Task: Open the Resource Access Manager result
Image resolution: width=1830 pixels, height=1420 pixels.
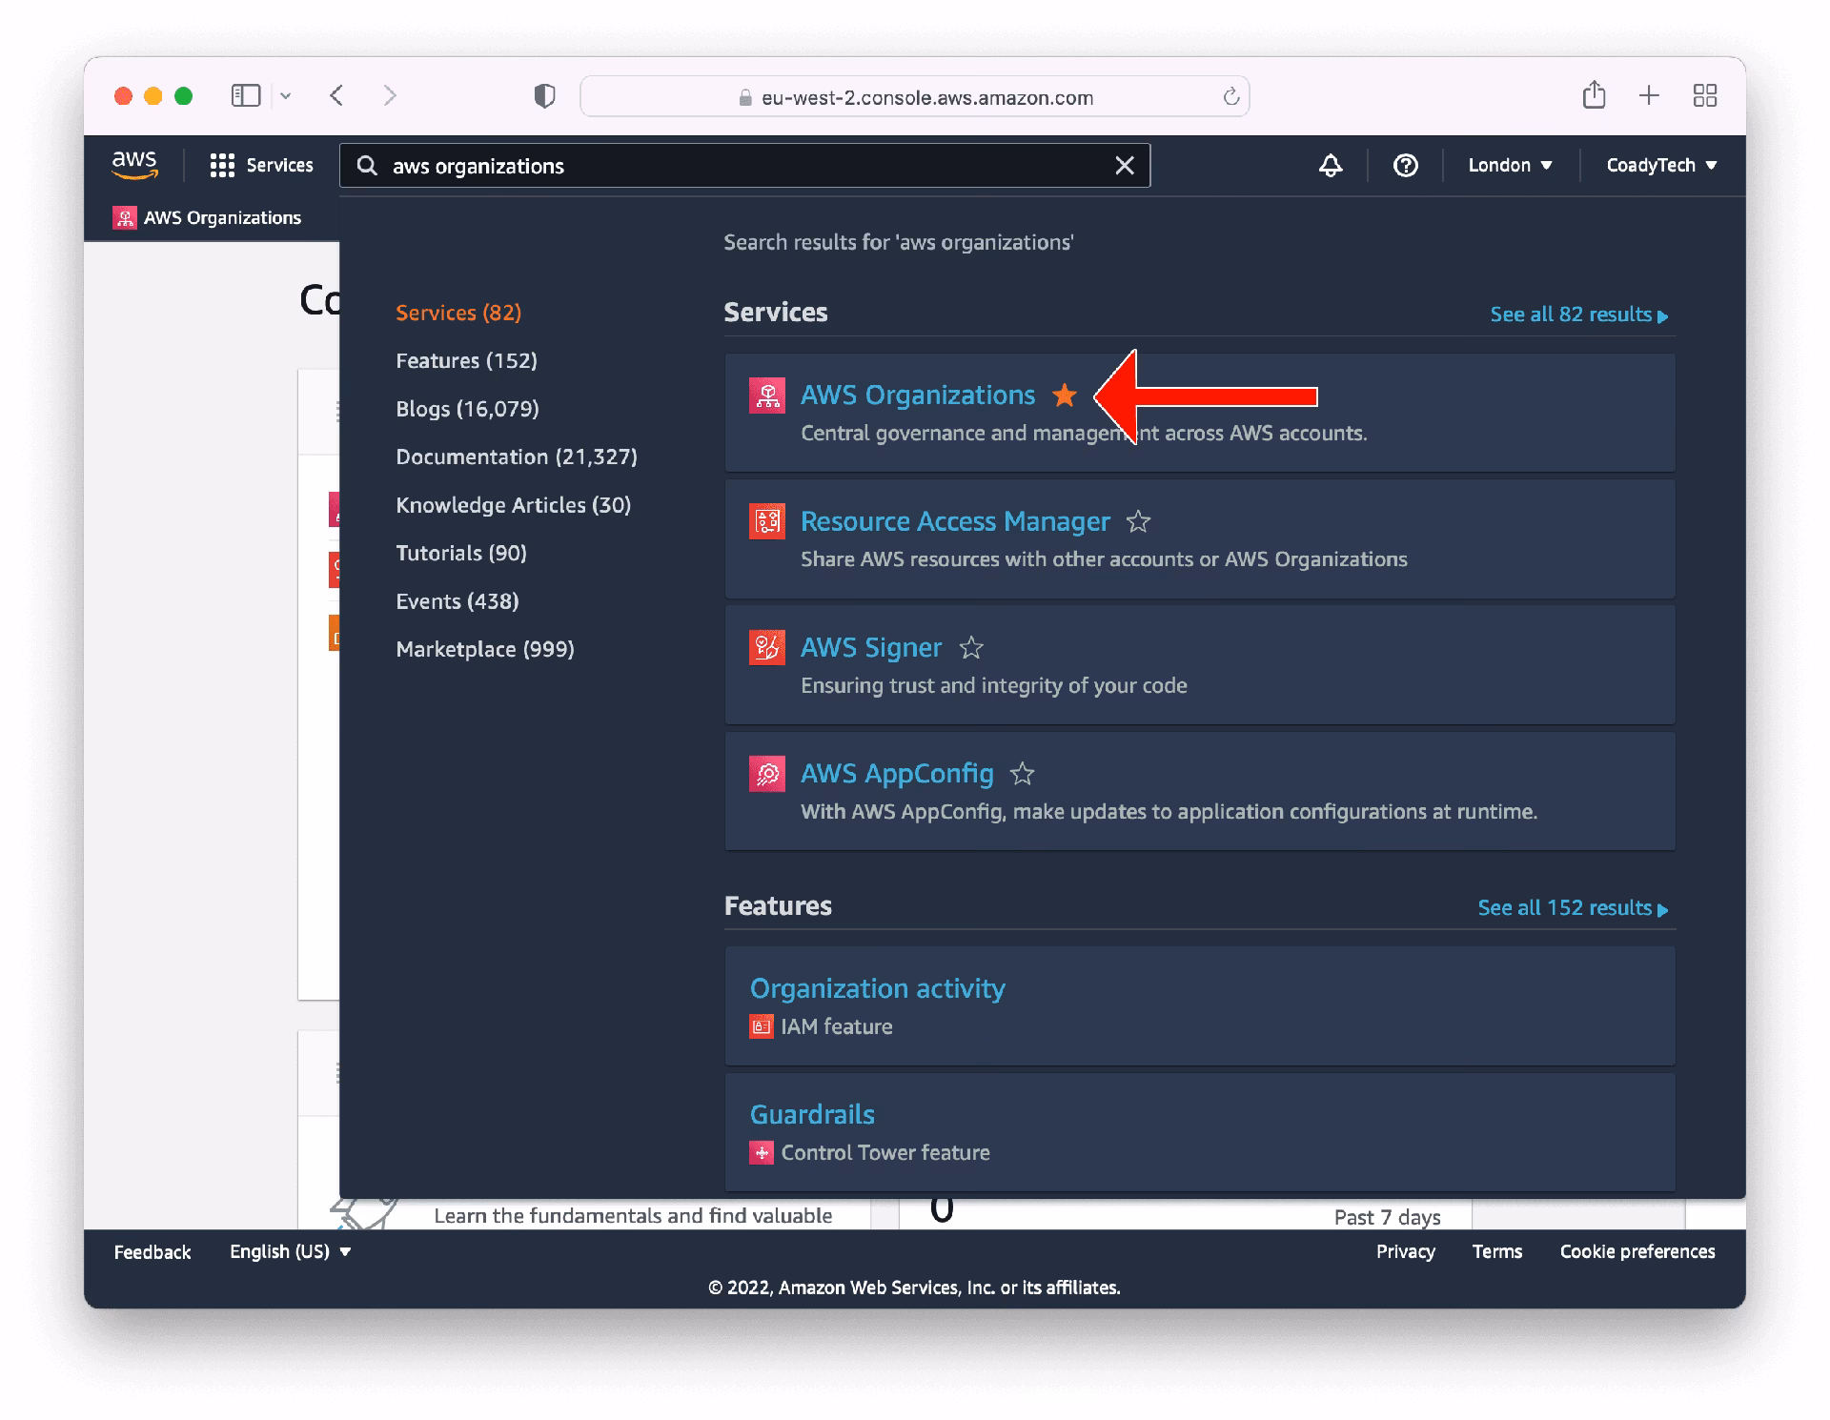Action: tap(955, 521)
